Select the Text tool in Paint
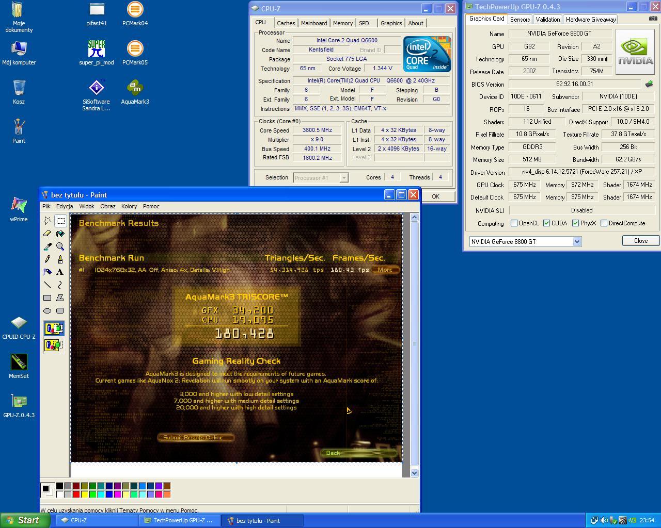 (60, 272)
